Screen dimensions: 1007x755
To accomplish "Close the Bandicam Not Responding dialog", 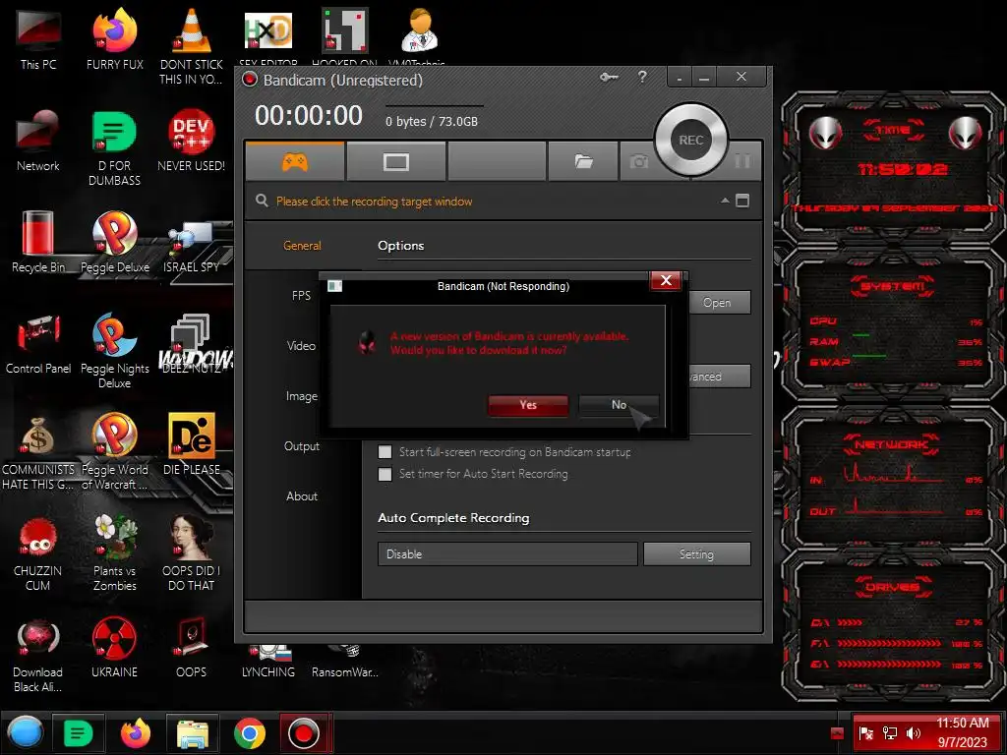I will click(666, 280).
